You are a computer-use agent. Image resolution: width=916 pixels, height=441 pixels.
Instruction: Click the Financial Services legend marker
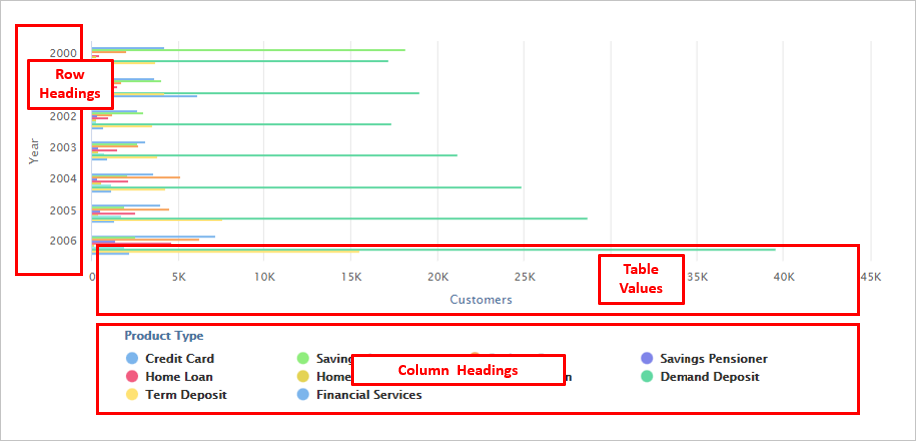coord(303,395)
